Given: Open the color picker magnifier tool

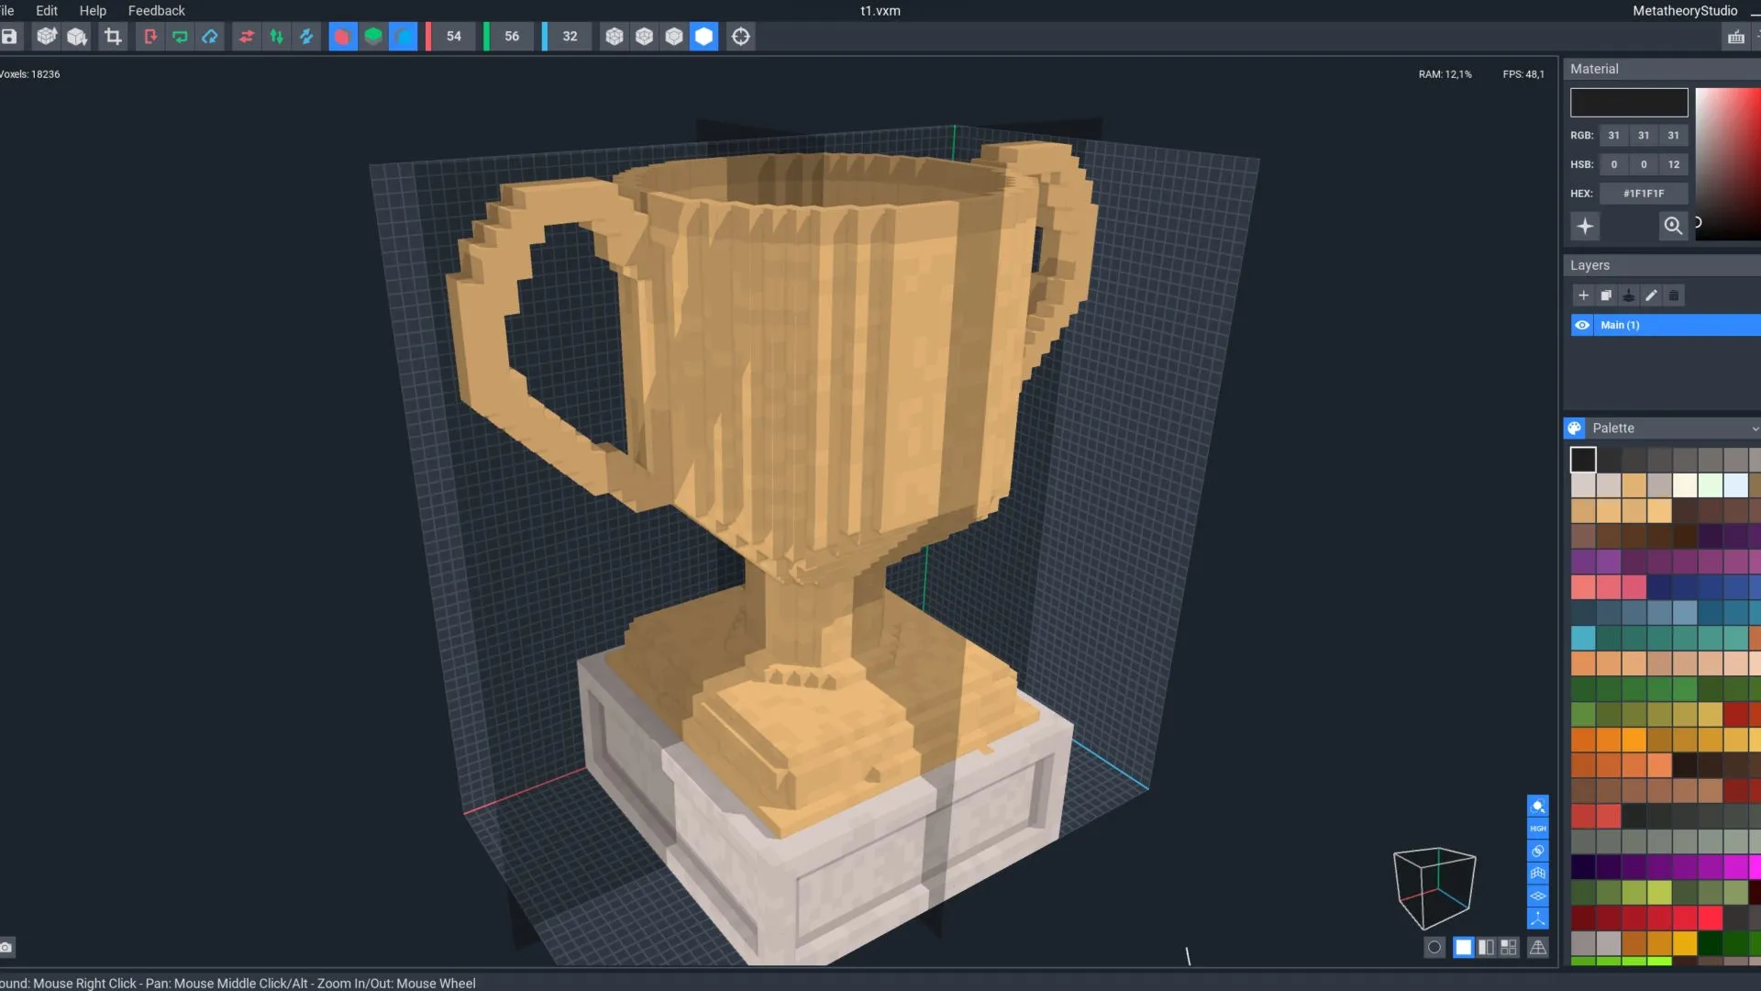Looking at the screenshot, I should tap(1673, 226).
